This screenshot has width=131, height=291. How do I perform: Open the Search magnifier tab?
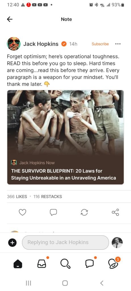coord(65,264)
